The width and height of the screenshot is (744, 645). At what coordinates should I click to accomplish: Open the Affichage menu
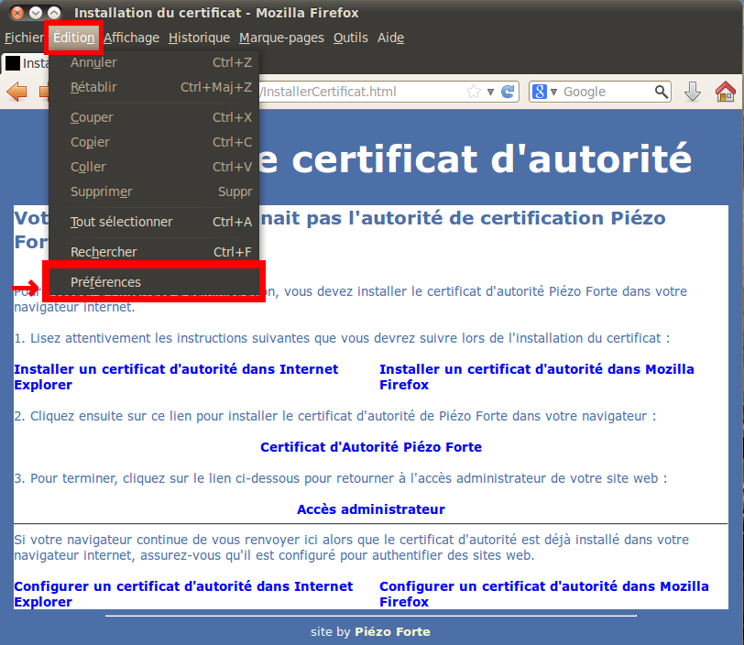(x=131, y=38)
